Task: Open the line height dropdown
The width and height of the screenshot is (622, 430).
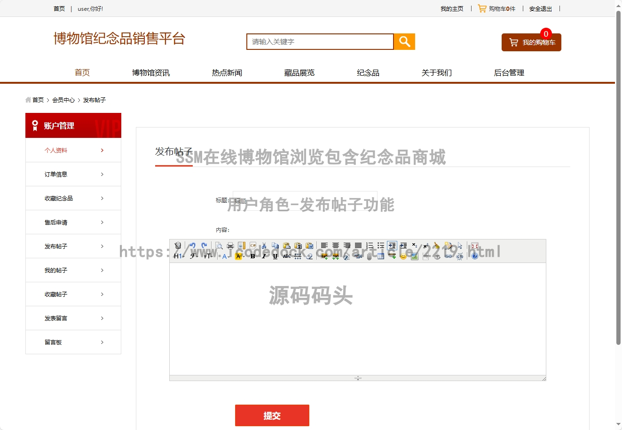Action: pos(298,256)
